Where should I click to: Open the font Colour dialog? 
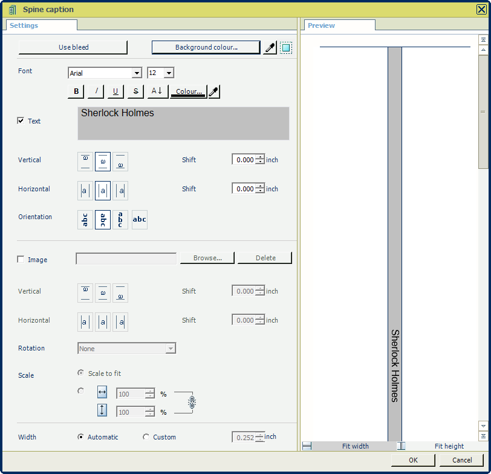[x=189, y=91]
